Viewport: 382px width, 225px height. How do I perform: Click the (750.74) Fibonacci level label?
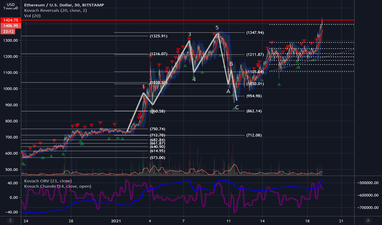tap(157, 129)
